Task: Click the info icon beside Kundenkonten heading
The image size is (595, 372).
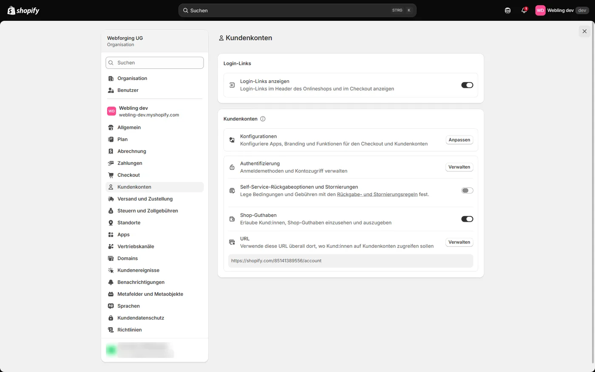Action: coord(263,119)
